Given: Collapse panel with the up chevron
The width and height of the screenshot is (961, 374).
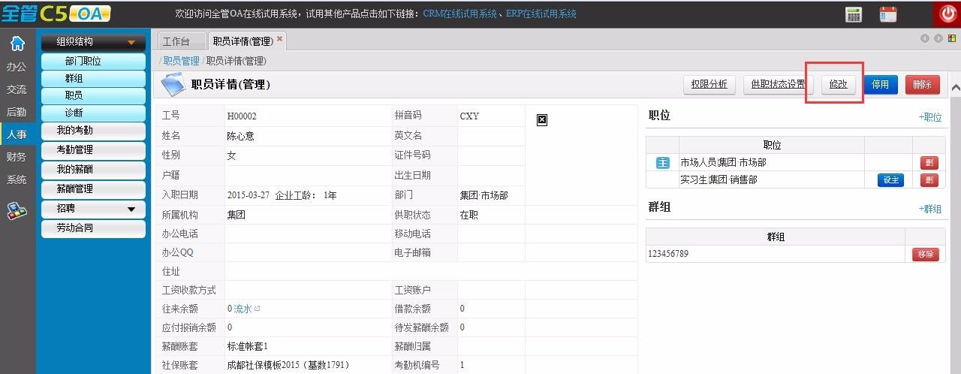Looking at the screenshot, I should pyautogui.click(x=955, y=88).
